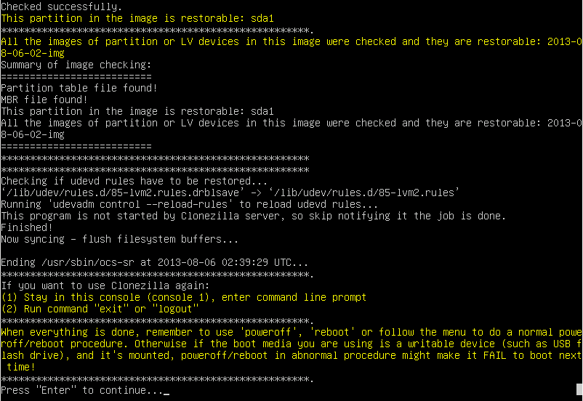Click the 'udevadm control --reload-rules' line

coord(189,204)
